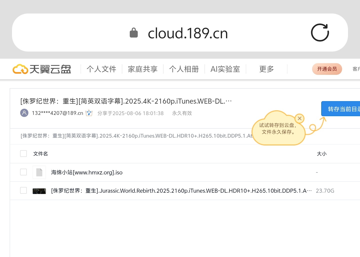Click the share account 132****4207@189.cn
The image size is (360, 257).
point(57,113)
